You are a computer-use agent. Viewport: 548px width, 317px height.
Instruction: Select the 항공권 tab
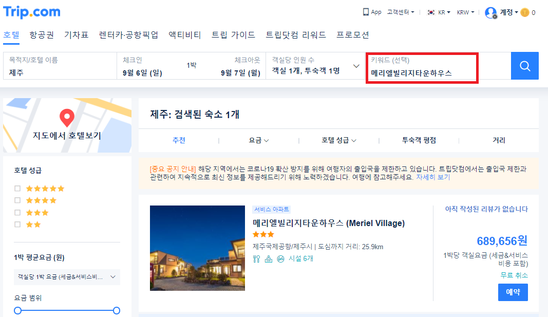pos(42,35)
